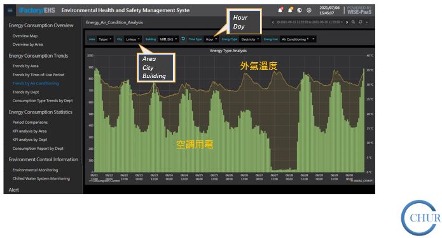Open the Energy Use Air Conditioning dropdown

pos(298,39)
